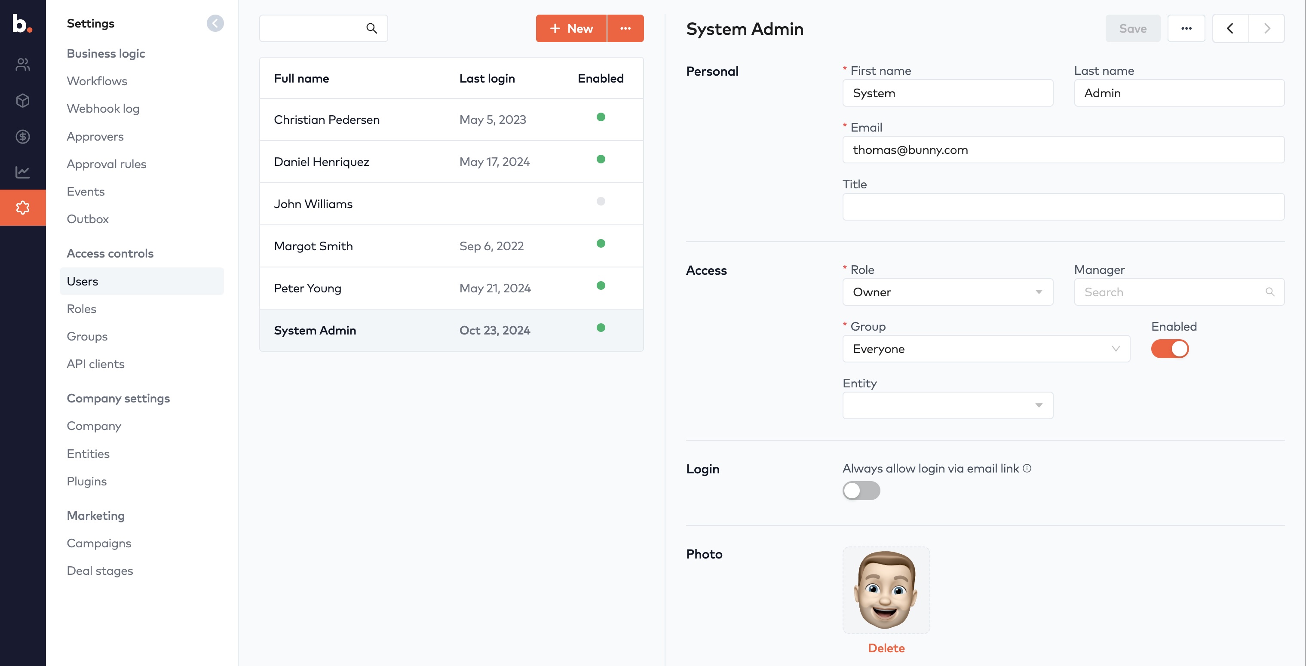The width and height of the screenshot is (1306, 666).
Task: Enable always allow login via email link
Action: pos(861,491)
